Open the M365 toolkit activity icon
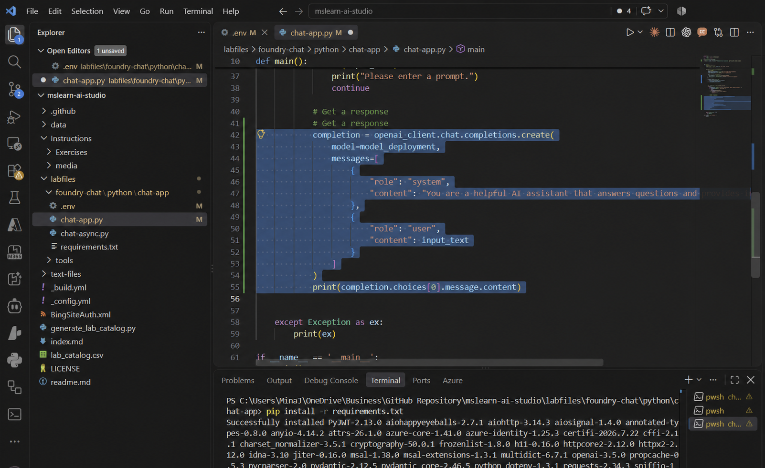 pyautogui.click(x=14, y=252)
